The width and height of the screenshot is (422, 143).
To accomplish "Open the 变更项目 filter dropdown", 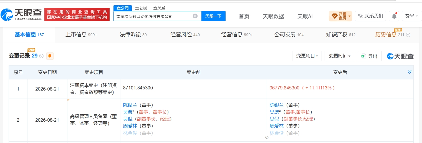I will tap(307, 56).
